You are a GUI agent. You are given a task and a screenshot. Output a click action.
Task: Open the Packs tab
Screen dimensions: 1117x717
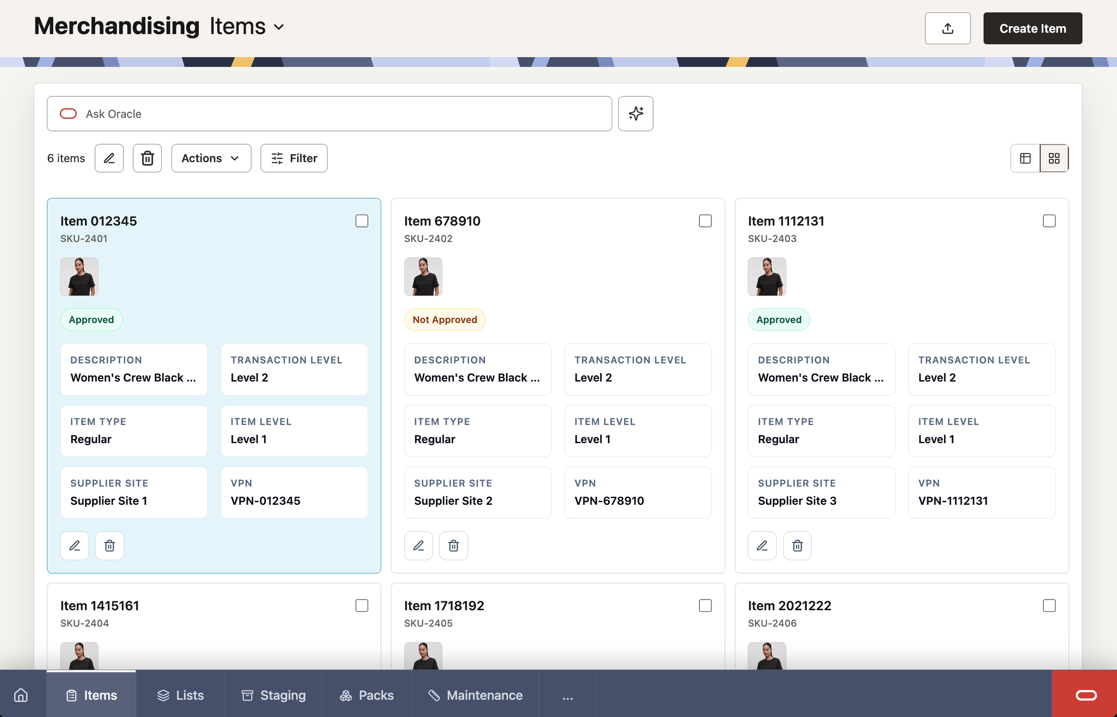(x=366, y=695)
